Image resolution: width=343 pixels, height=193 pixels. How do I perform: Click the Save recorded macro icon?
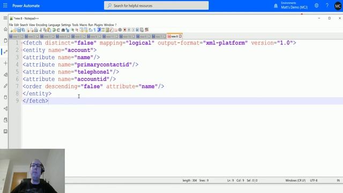(141, 30)
